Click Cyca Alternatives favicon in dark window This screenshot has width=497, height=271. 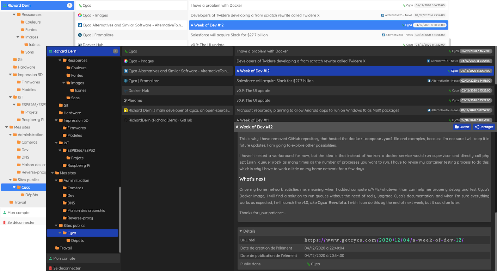click(125, 71)
